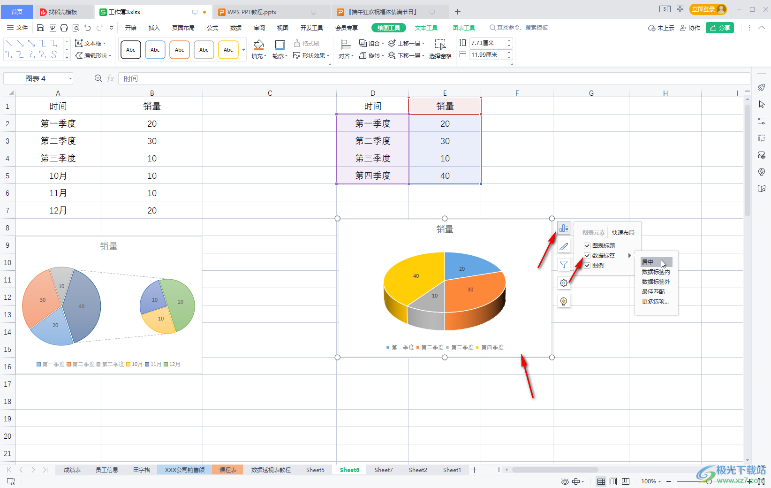771x488 pixels.
Task: Open the chart filter funnel button
Action: pyautogui.click(x=564, y=265)
